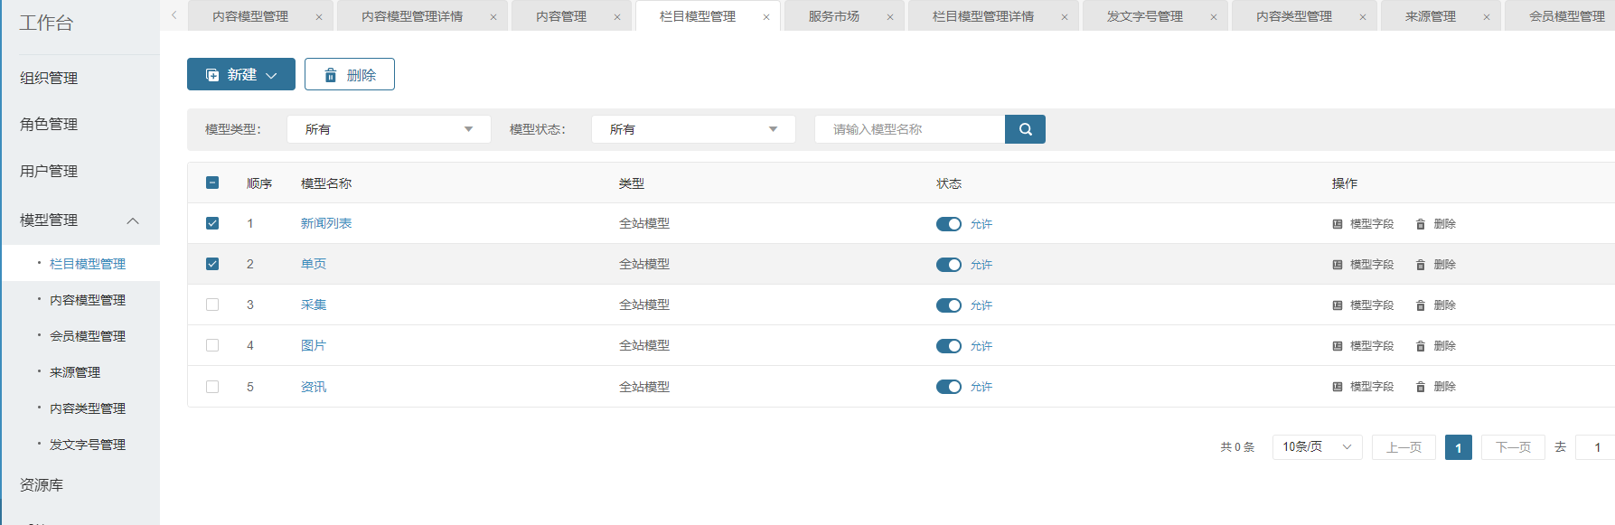Open the 模型状态 dropdown
The image size is (1615, 525).
(693, 129)
